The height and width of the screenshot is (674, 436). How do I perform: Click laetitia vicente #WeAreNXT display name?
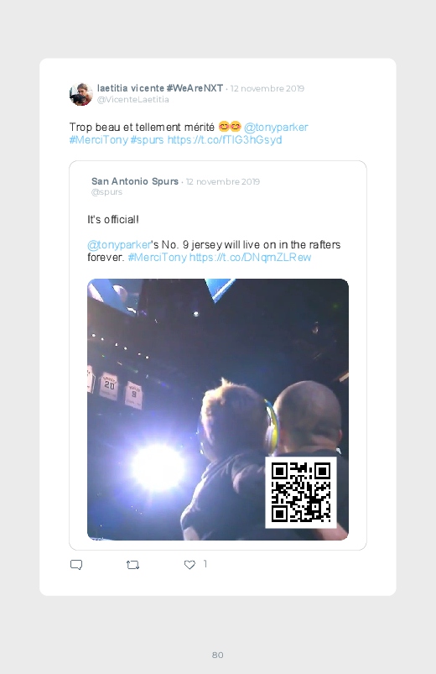coord(160,88)
